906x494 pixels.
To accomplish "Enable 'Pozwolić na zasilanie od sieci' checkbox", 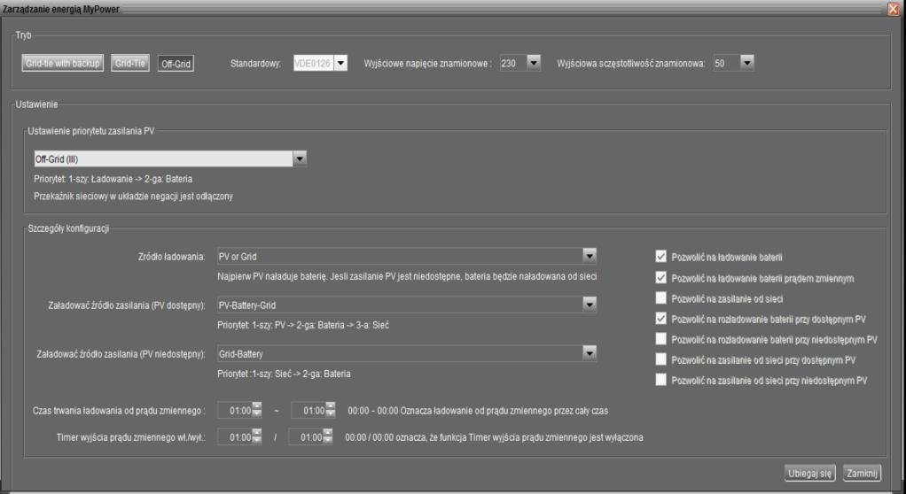I will [661, 298].
